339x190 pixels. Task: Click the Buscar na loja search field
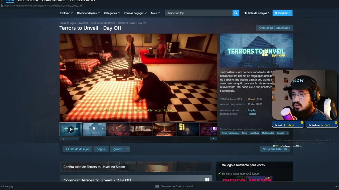[199, 13]
